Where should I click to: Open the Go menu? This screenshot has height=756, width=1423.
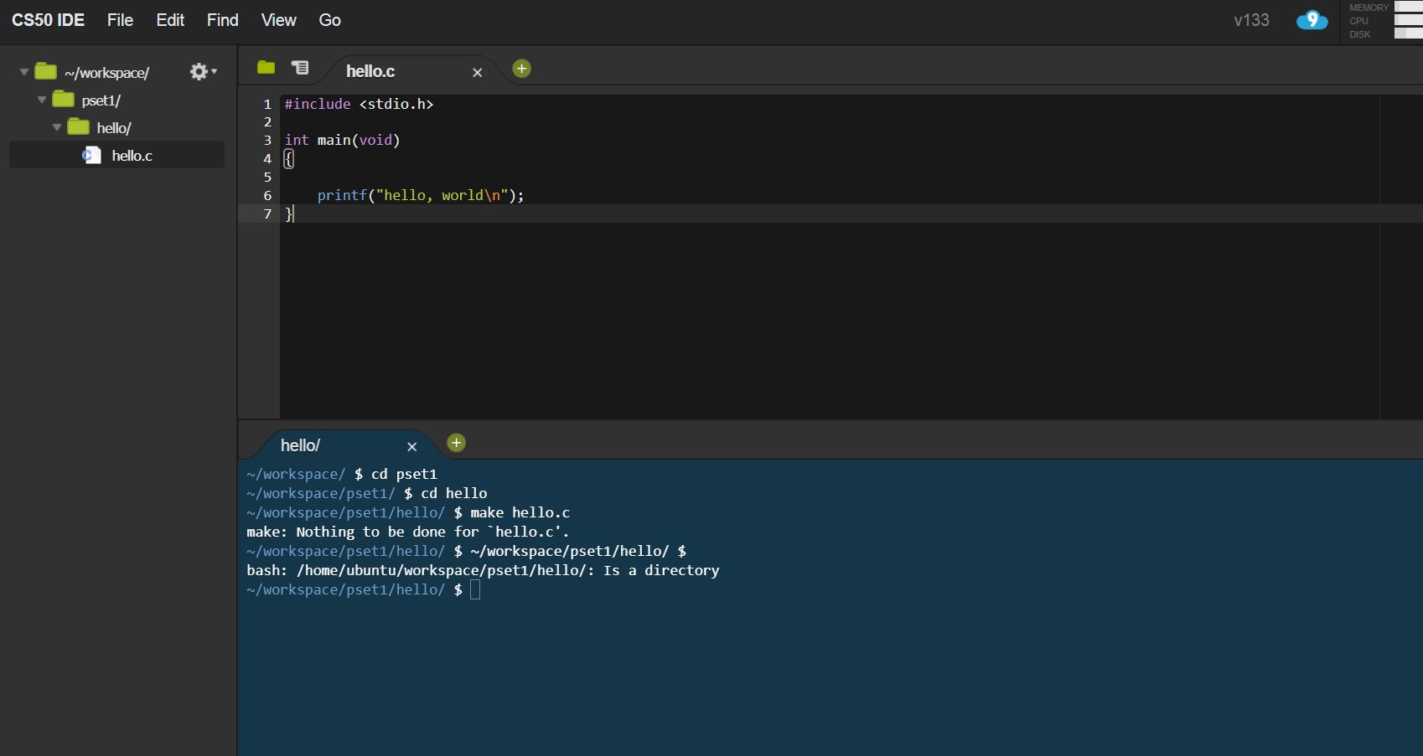click(x=329, y=20)
